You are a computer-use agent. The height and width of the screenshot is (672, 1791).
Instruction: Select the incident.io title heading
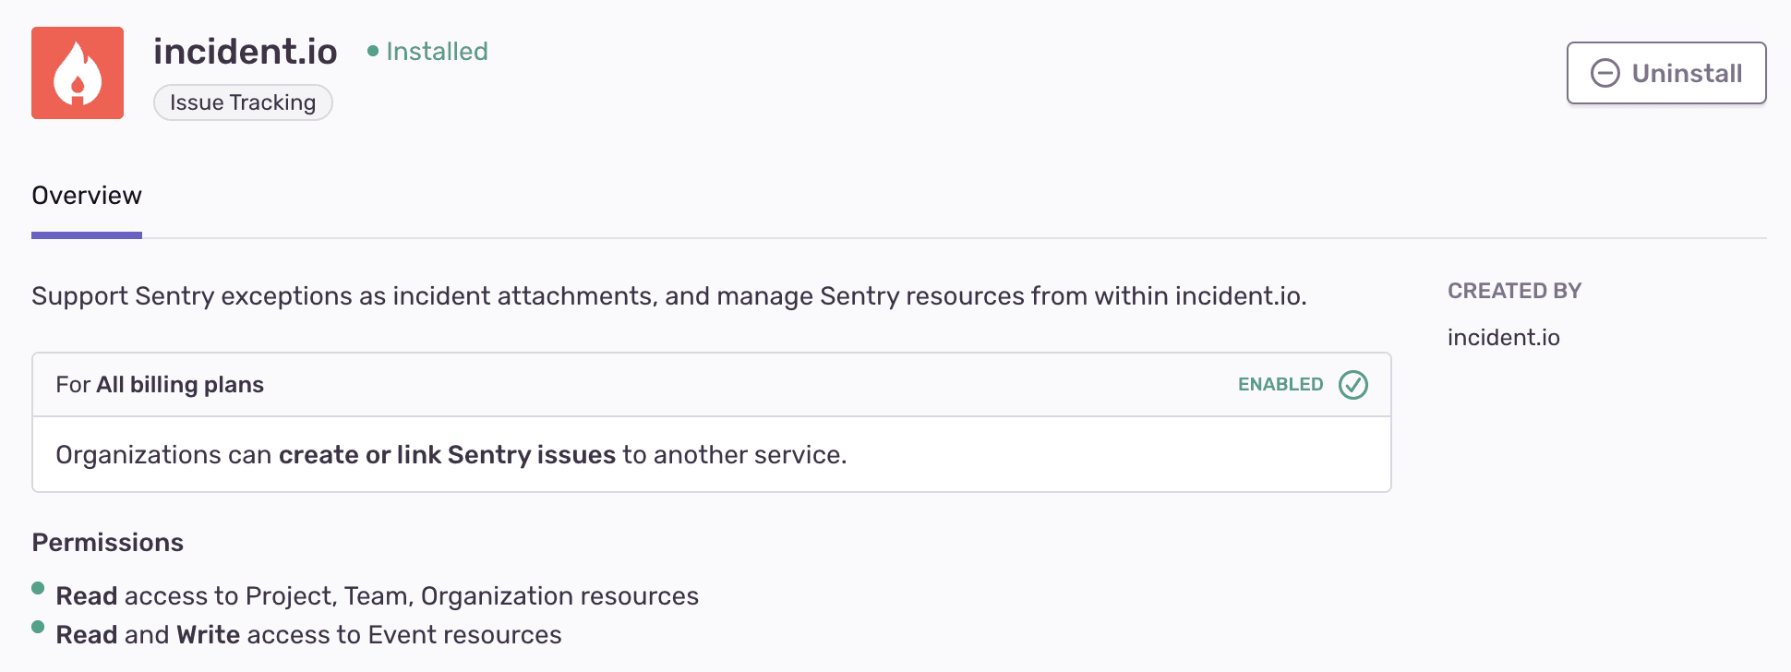(x=246, y=52)
